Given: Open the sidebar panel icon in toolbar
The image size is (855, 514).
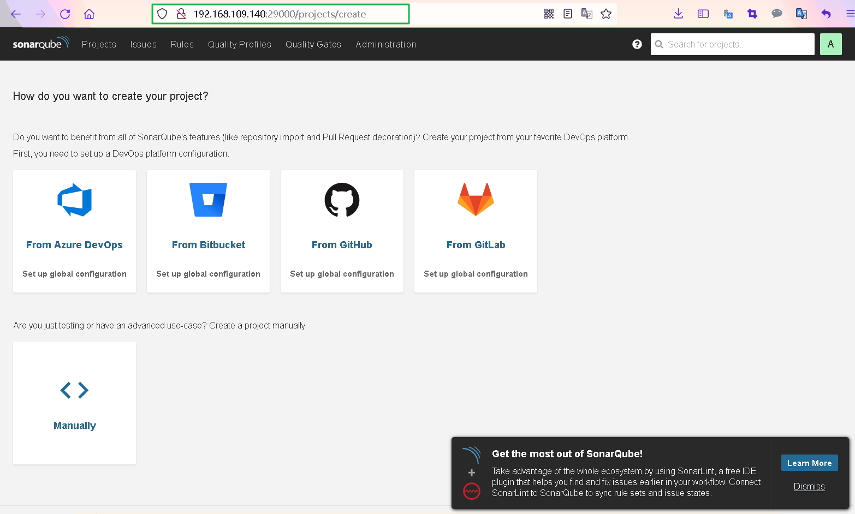Looking at the screenshot, I should click(x=703, y=14).
